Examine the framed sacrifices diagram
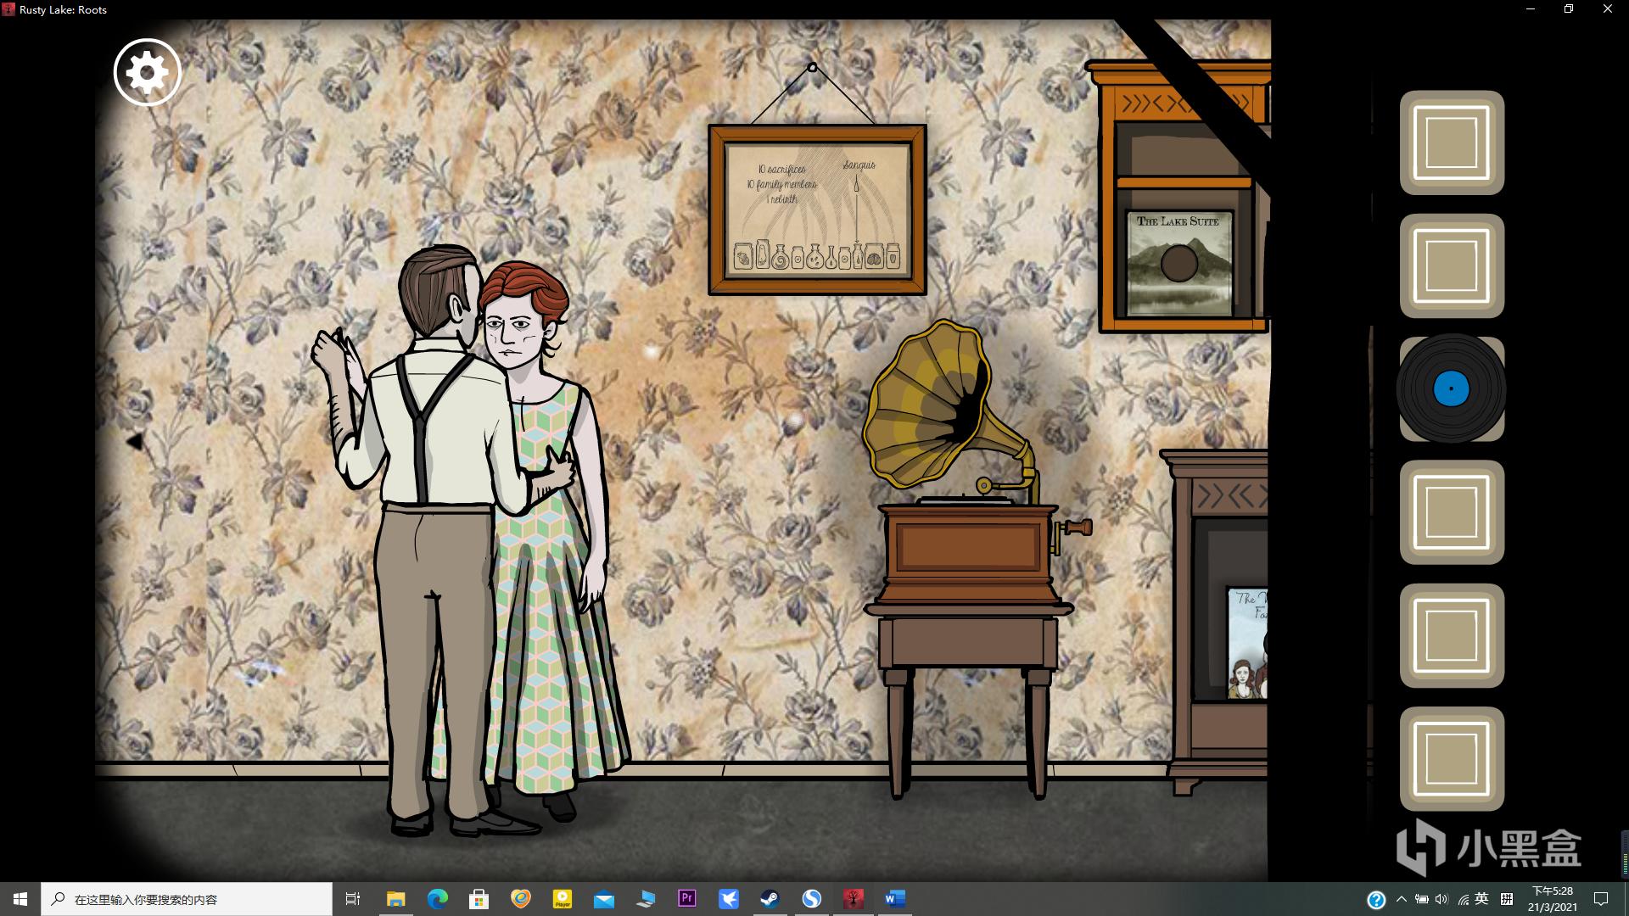The height and width of the screenshot is (916, 1629). click(817, 209)
